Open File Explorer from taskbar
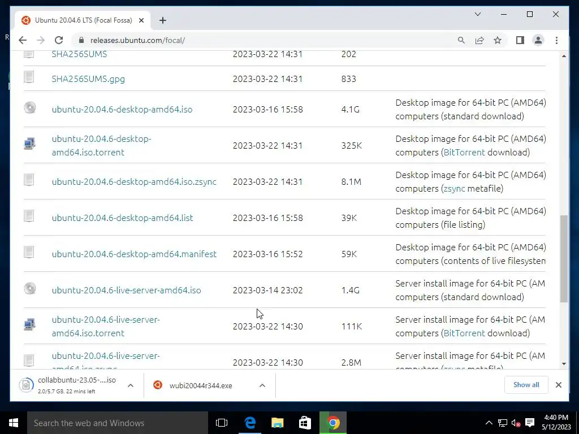 coord(277,423)
